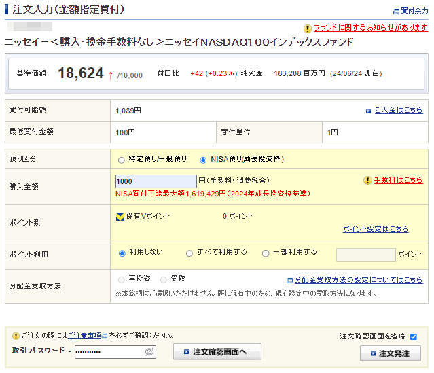Select 特定預り/一般預り radio option

click(122, 160)
